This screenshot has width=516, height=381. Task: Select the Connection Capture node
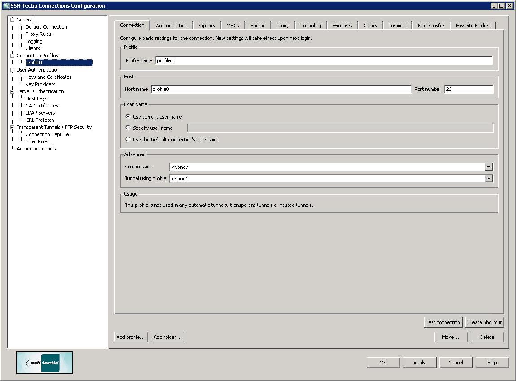[x=46, y=134]
